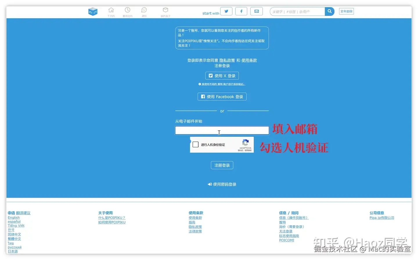The image size is (418, 260).
Task: Check the reCAPTCHA 进行人机身份验证 checkbox
Action: coord(196,144)
